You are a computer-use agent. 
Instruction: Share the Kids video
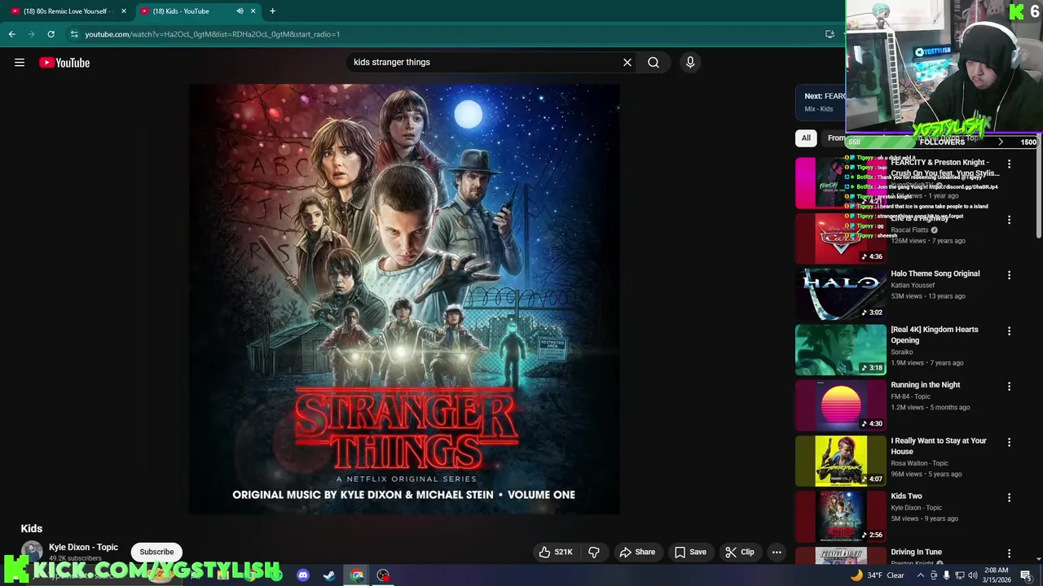637,552
